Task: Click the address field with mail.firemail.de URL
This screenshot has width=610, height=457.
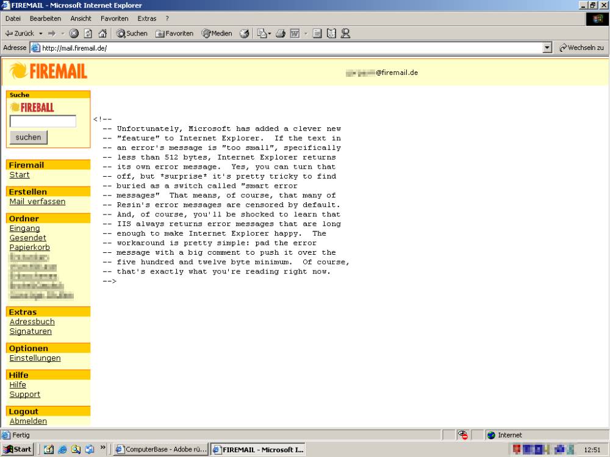Action: click(x=287, y=48)
